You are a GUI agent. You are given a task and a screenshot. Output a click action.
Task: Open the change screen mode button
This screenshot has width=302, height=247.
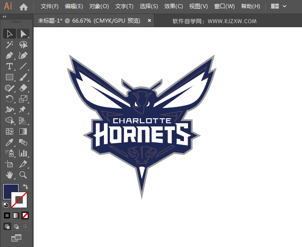16,238
